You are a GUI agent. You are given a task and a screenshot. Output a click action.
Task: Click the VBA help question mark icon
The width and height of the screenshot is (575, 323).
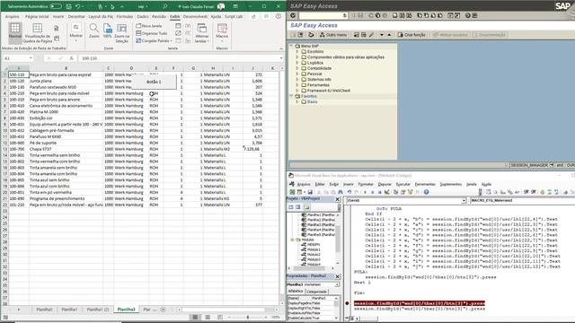click(x=426, y=192)
